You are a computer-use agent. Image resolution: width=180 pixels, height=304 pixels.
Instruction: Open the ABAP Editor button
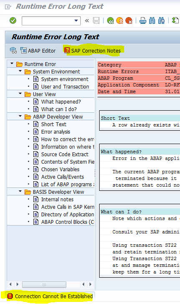(38, 51)
